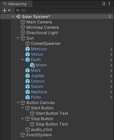Image resolution: width=114 pixels, height=140 pixels.
Task: Collapse the Stop Button foldout
Action: point(22,119)
